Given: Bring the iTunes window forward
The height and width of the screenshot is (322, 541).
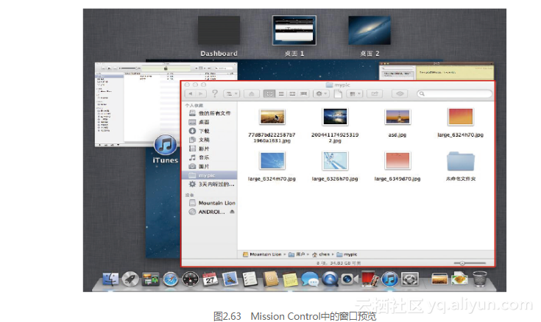Looking at the screenshot, I should [x=138, y=104].
